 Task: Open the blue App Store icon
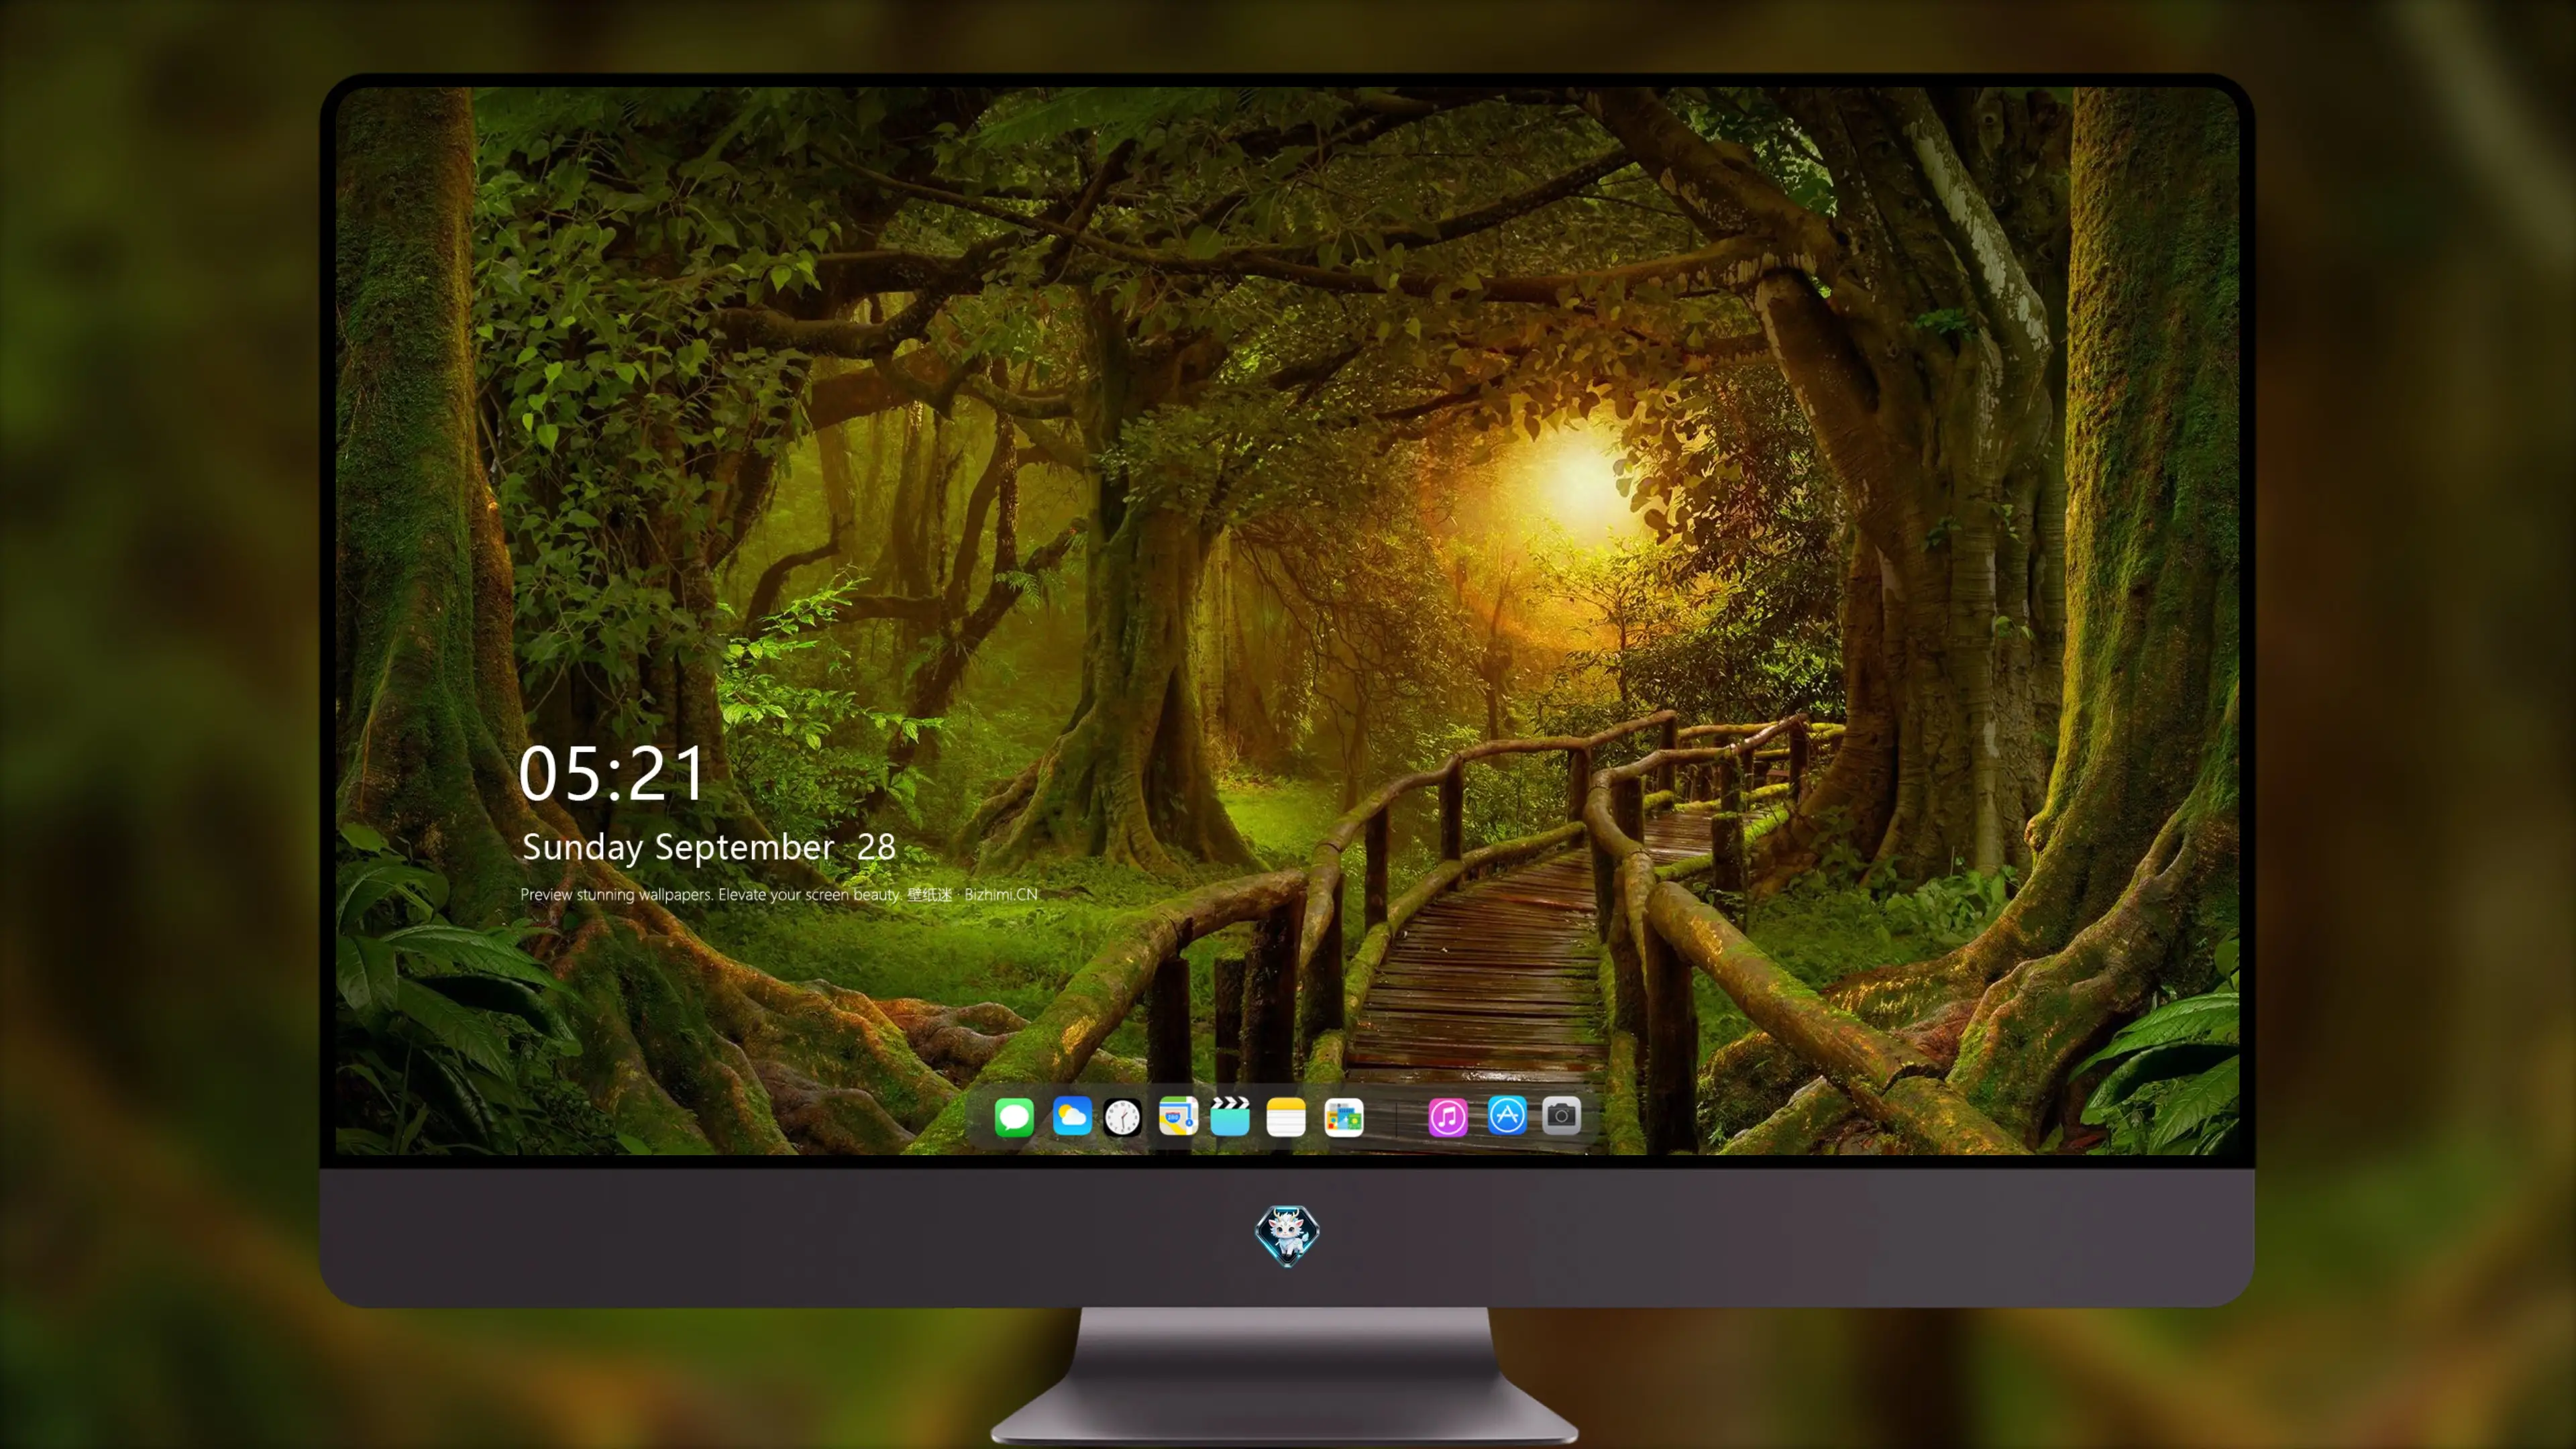point(1507,1115)
